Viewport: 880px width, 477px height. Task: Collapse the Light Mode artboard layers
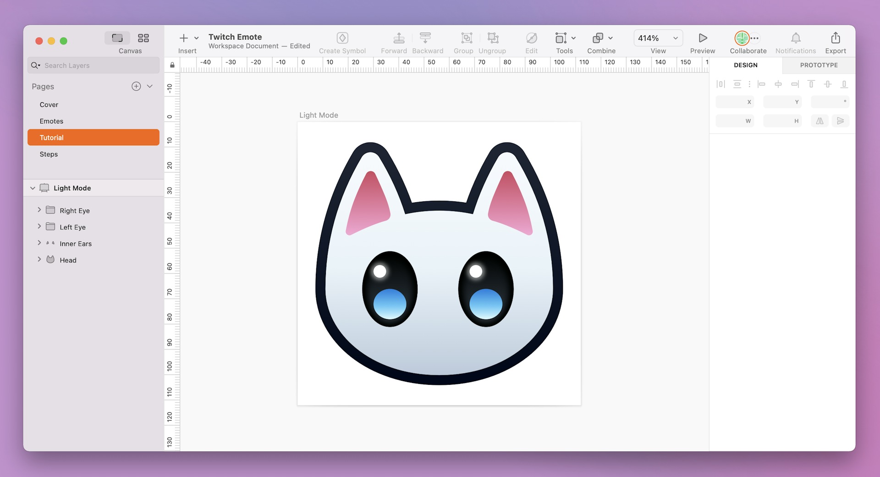coord(33,188)
